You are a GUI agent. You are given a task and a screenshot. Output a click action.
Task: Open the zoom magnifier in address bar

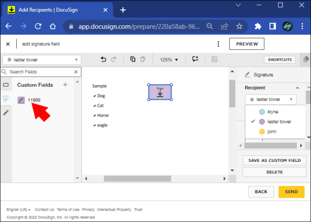[210, 26]
